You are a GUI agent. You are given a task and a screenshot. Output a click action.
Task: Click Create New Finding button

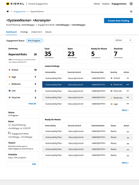[118, 21]
